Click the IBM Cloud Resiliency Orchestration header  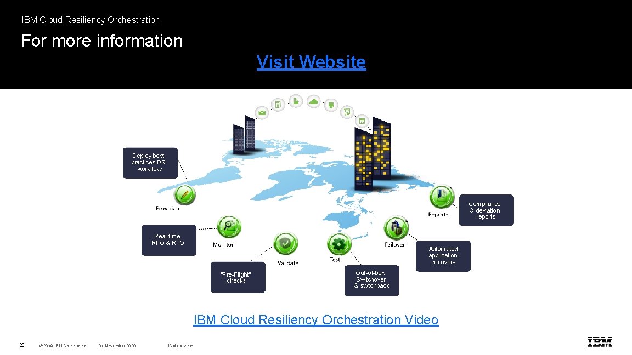90,20
